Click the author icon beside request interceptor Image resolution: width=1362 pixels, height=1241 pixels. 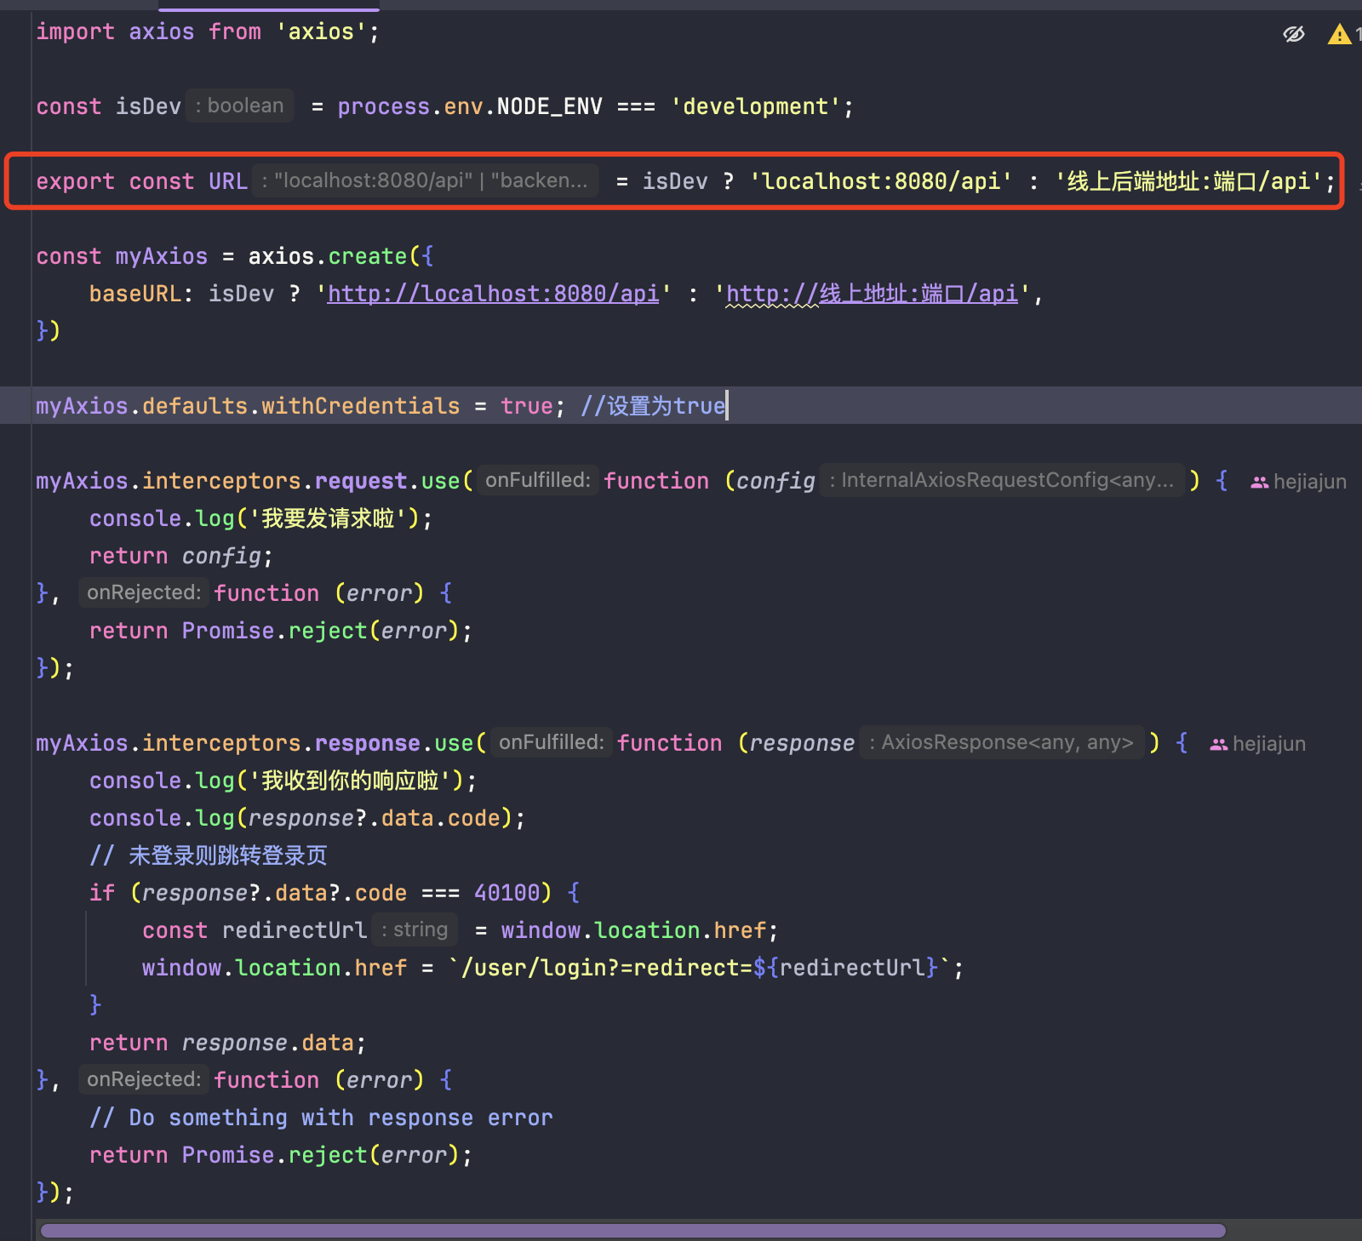1260,481
